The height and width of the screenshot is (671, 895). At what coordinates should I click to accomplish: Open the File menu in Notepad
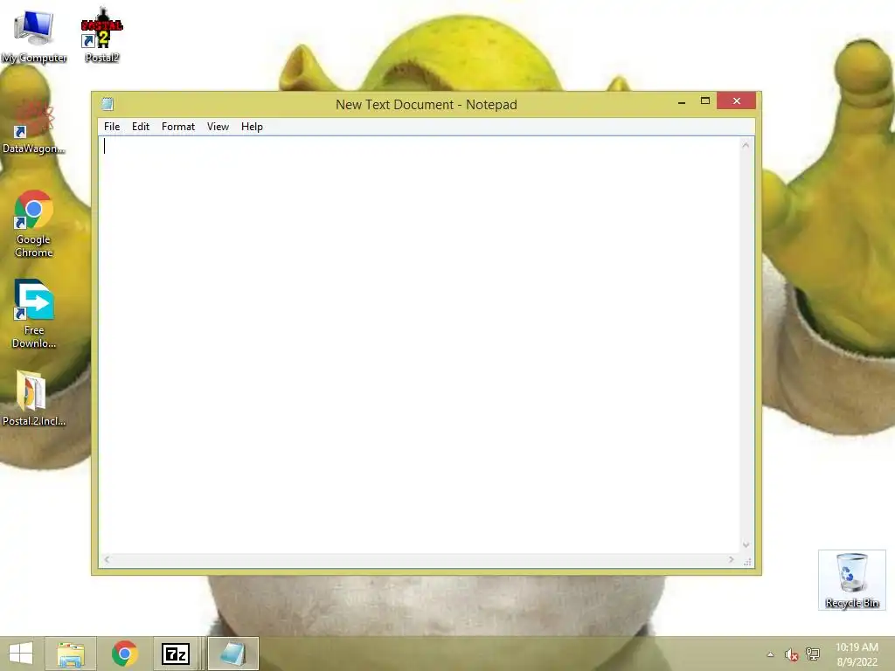click(x=112, y=127)
